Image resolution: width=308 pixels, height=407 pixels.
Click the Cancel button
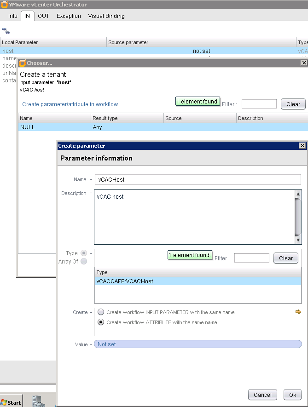click(x=262, y=395)
